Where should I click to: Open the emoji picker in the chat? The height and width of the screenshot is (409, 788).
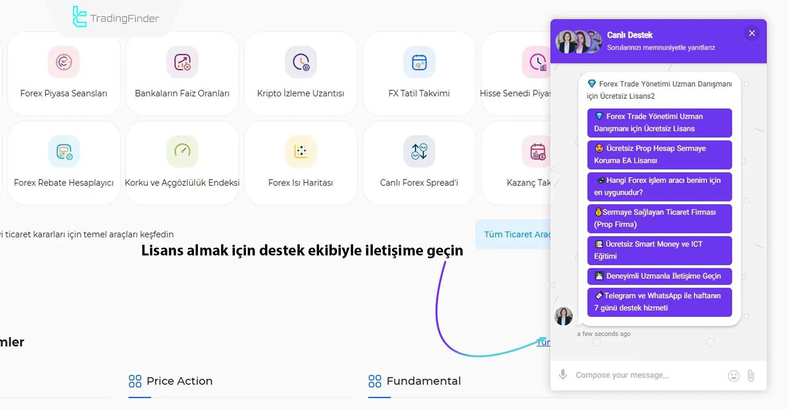734,375
